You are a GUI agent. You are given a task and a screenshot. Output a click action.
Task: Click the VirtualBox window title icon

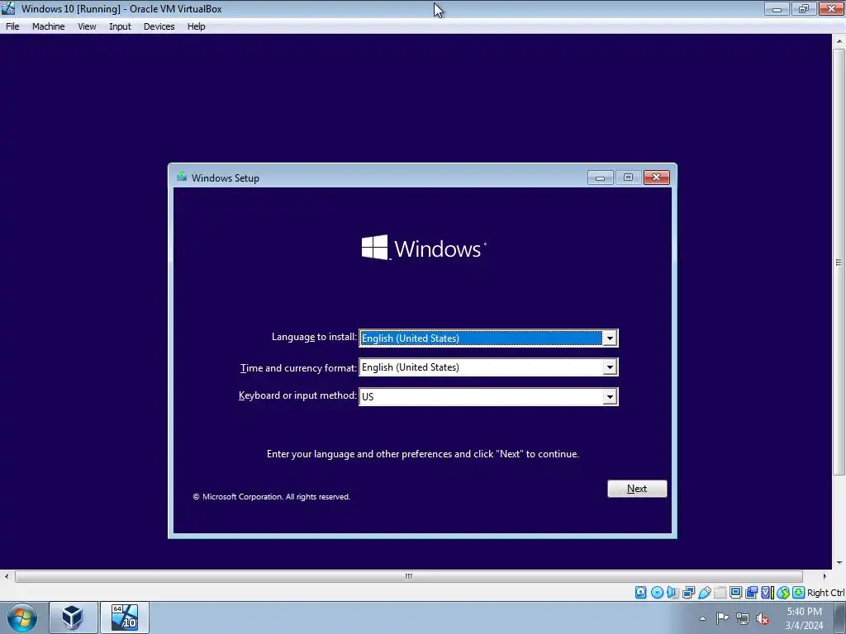8,8
